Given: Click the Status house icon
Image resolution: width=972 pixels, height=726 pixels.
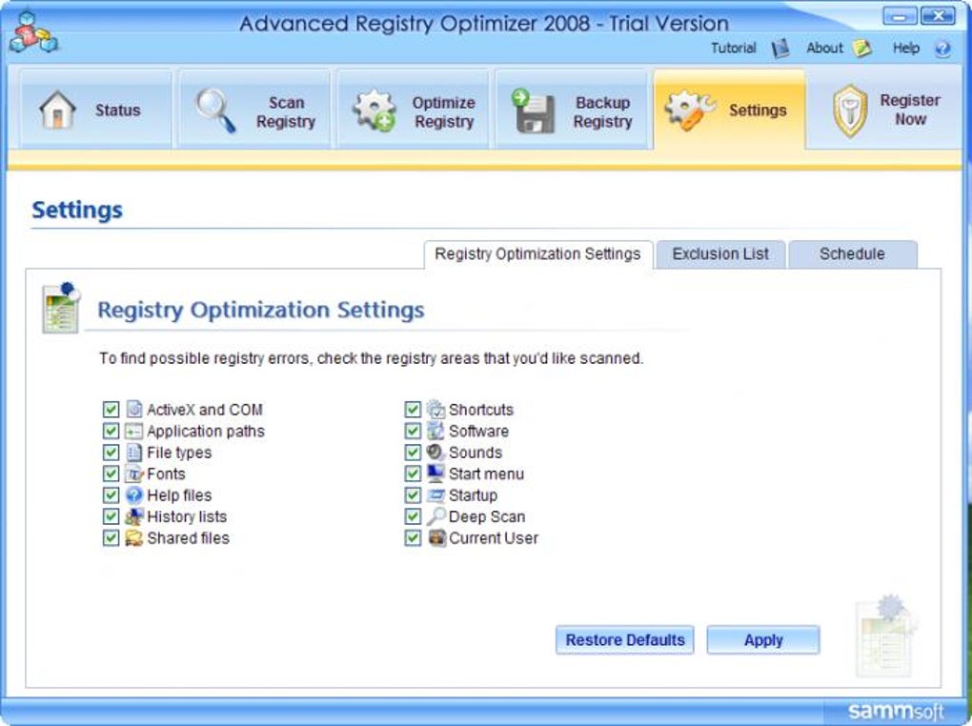Looking at the screenshot, I should [57, 110].
